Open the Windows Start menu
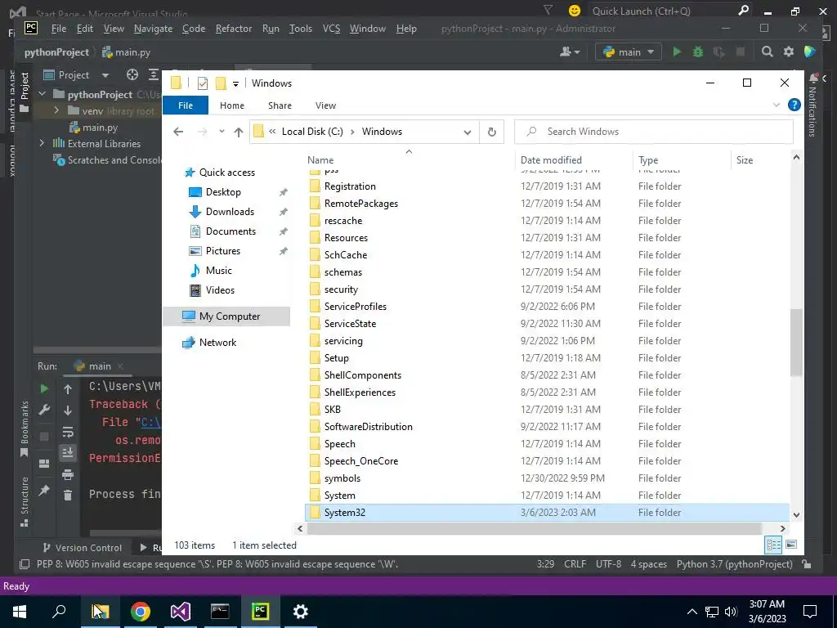This screenshot has height=628, width=837. pyautogui.click(x=20, y=612)
